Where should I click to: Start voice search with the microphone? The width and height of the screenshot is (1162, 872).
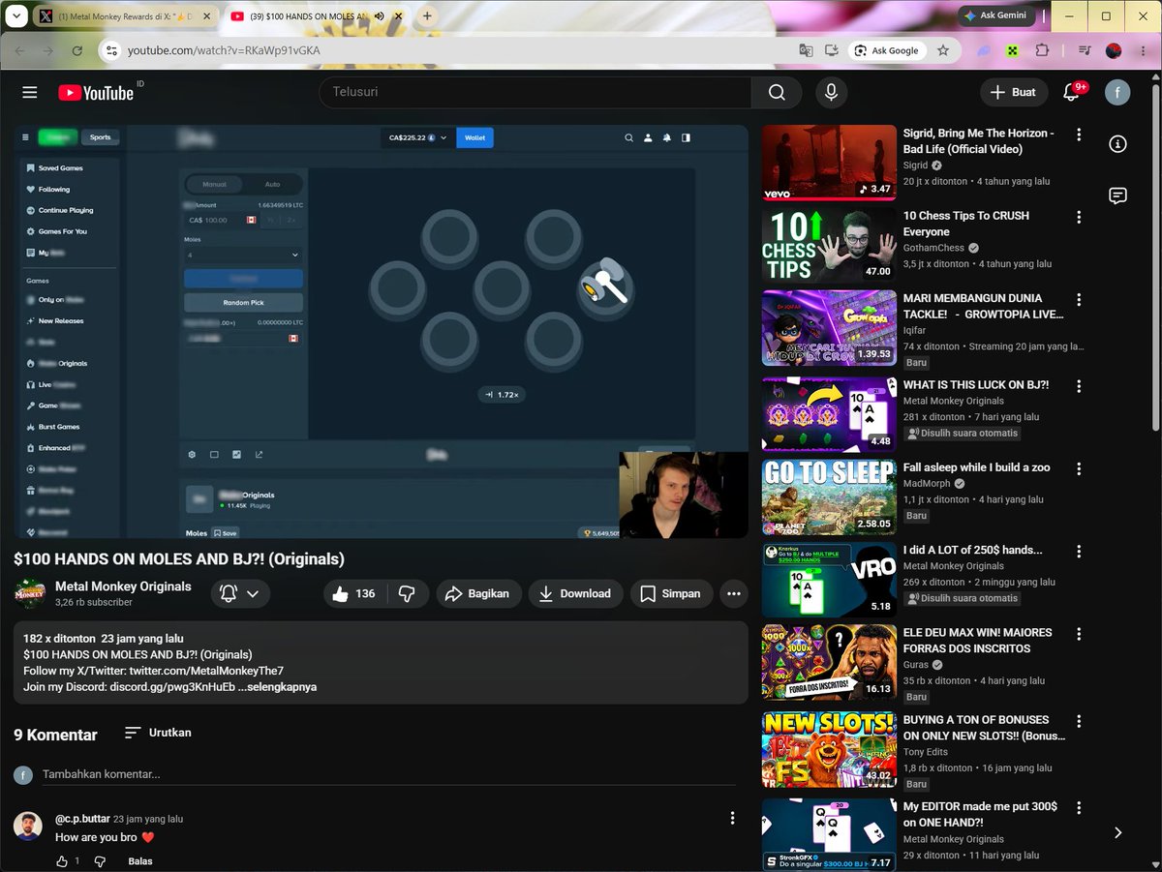click(830, 92)
